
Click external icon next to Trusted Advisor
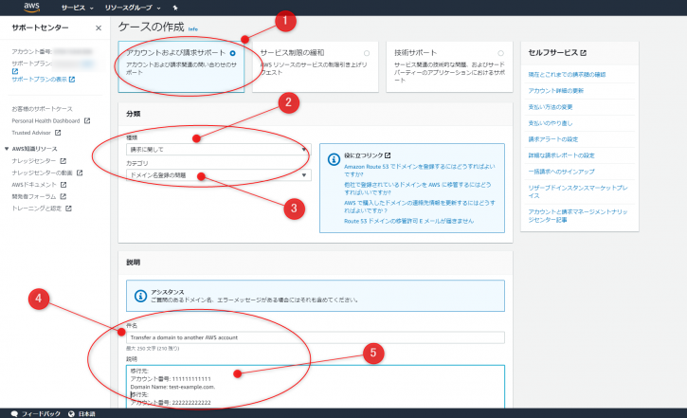pyautogui.click(x=58, y=133)
